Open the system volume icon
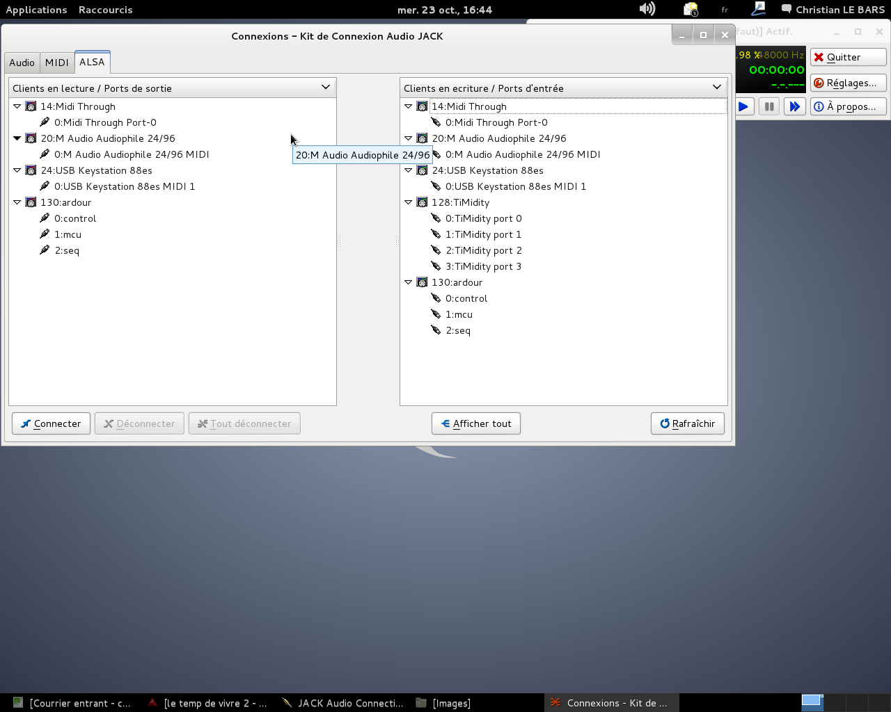The height and width of the screenshot is (712, 891). point(647,9)
